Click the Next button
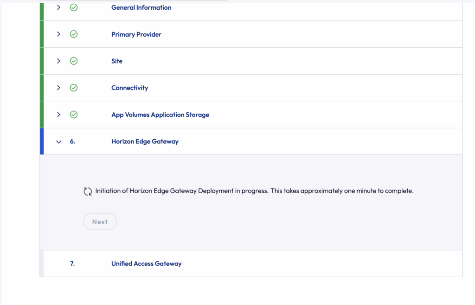 coord(100,222)
